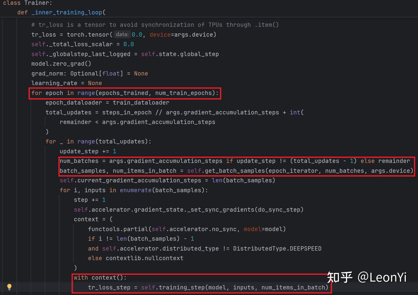This screenshot has width=418, height=295.
Task: Click the 'total_updates = steps_in_epoch' line
Action: (x=175, y=113)
